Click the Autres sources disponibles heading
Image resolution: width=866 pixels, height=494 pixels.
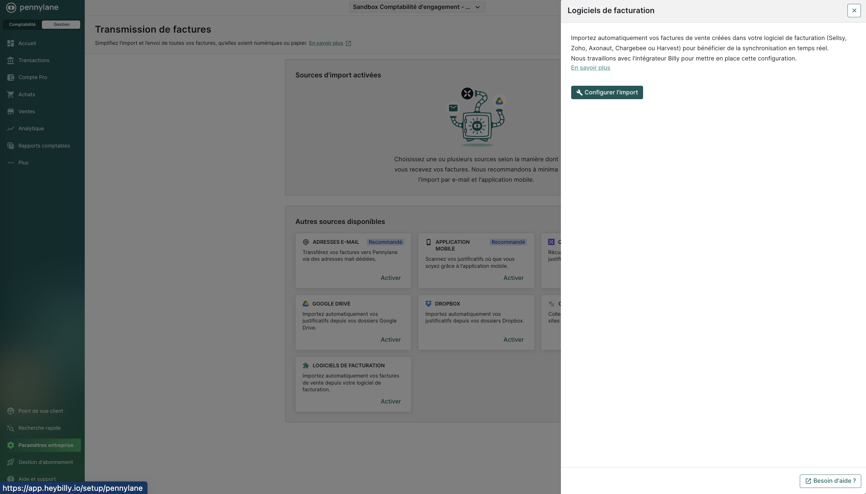(x=340, y=221)
